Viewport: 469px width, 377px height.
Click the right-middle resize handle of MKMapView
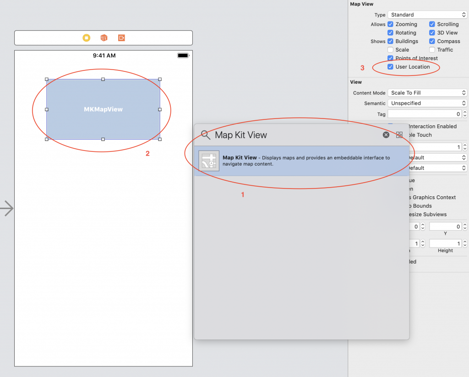[160, 109]
